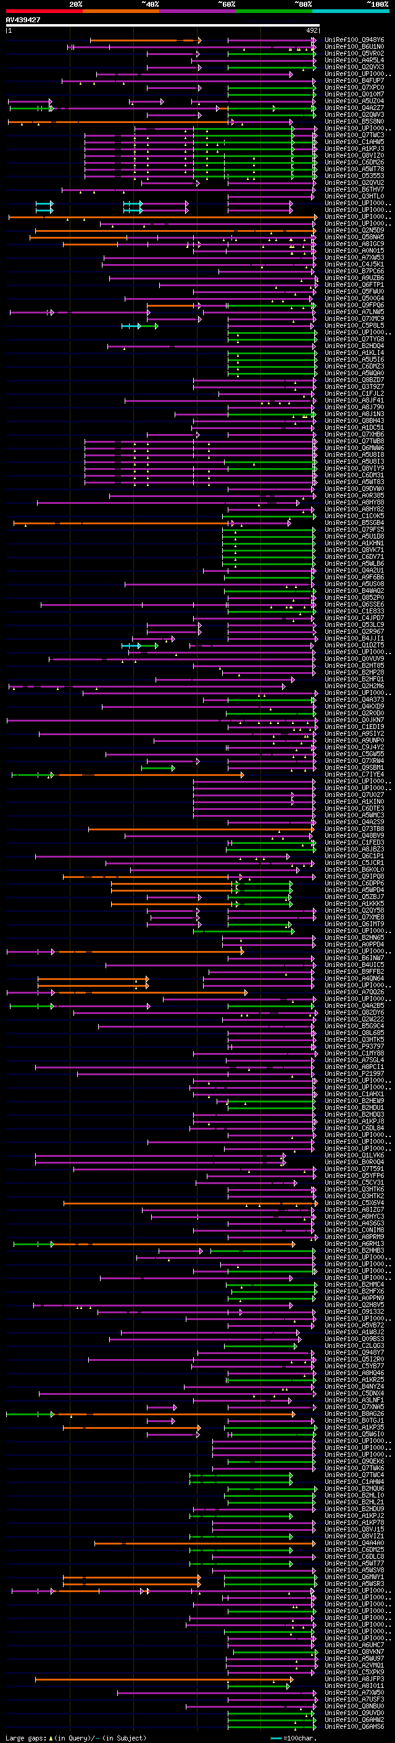Choose UniRef100_Q4A2Z7 hit label

pos(354,108)
